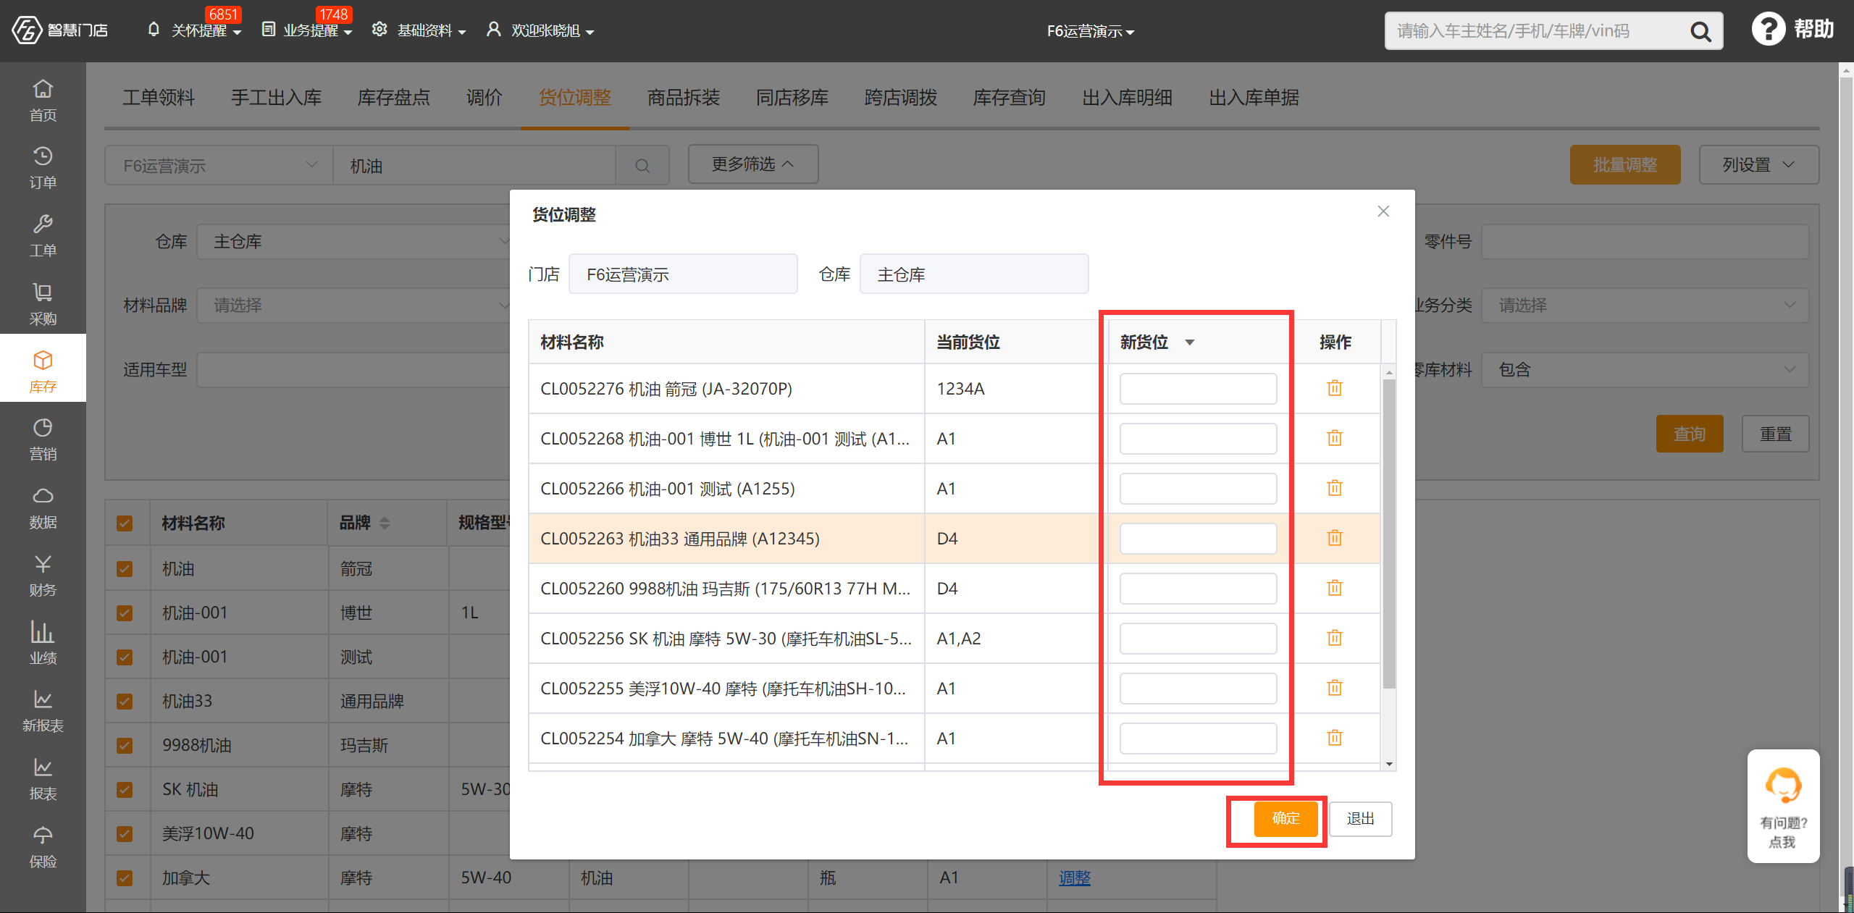Open the 保险 umbrella sidebar icon
This screenshot has width=1854, height=913.
click(x=43, y=847)
